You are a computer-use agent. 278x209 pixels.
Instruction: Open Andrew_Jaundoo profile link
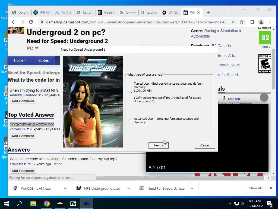pos(23,95)
